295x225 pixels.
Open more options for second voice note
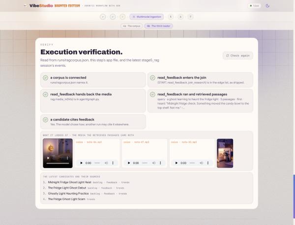coord(160,163)
